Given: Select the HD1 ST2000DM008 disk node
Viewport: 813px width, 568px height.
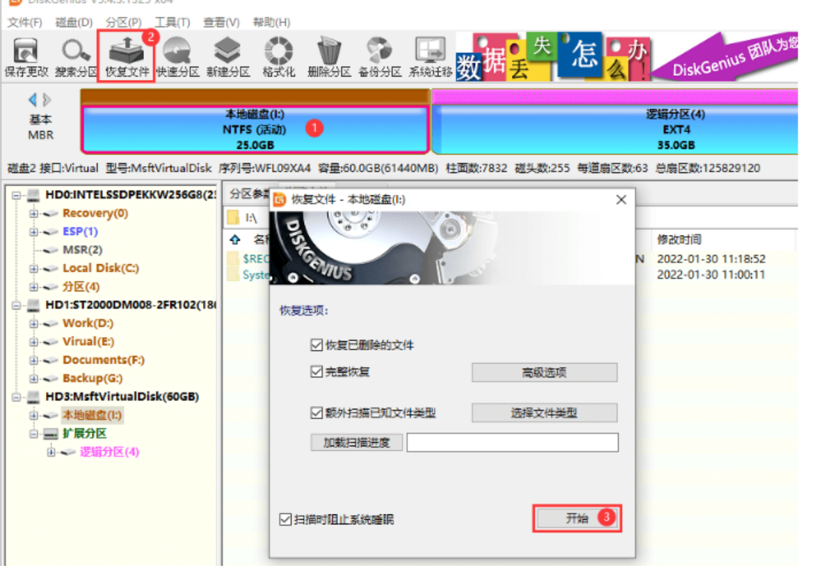Looking at the screenshot, I should click(x=131, y=305).
